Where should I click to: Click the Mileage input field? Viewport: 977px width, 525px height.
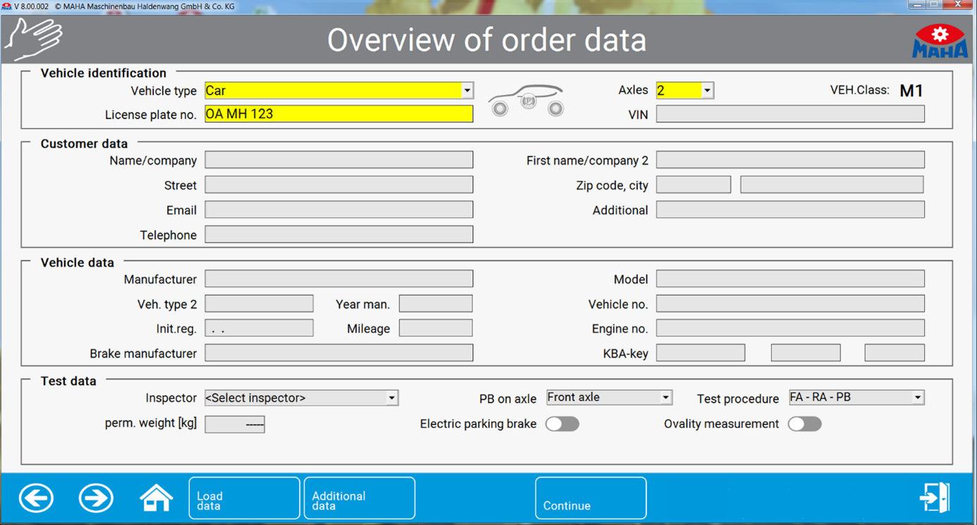tap(436, 329)
